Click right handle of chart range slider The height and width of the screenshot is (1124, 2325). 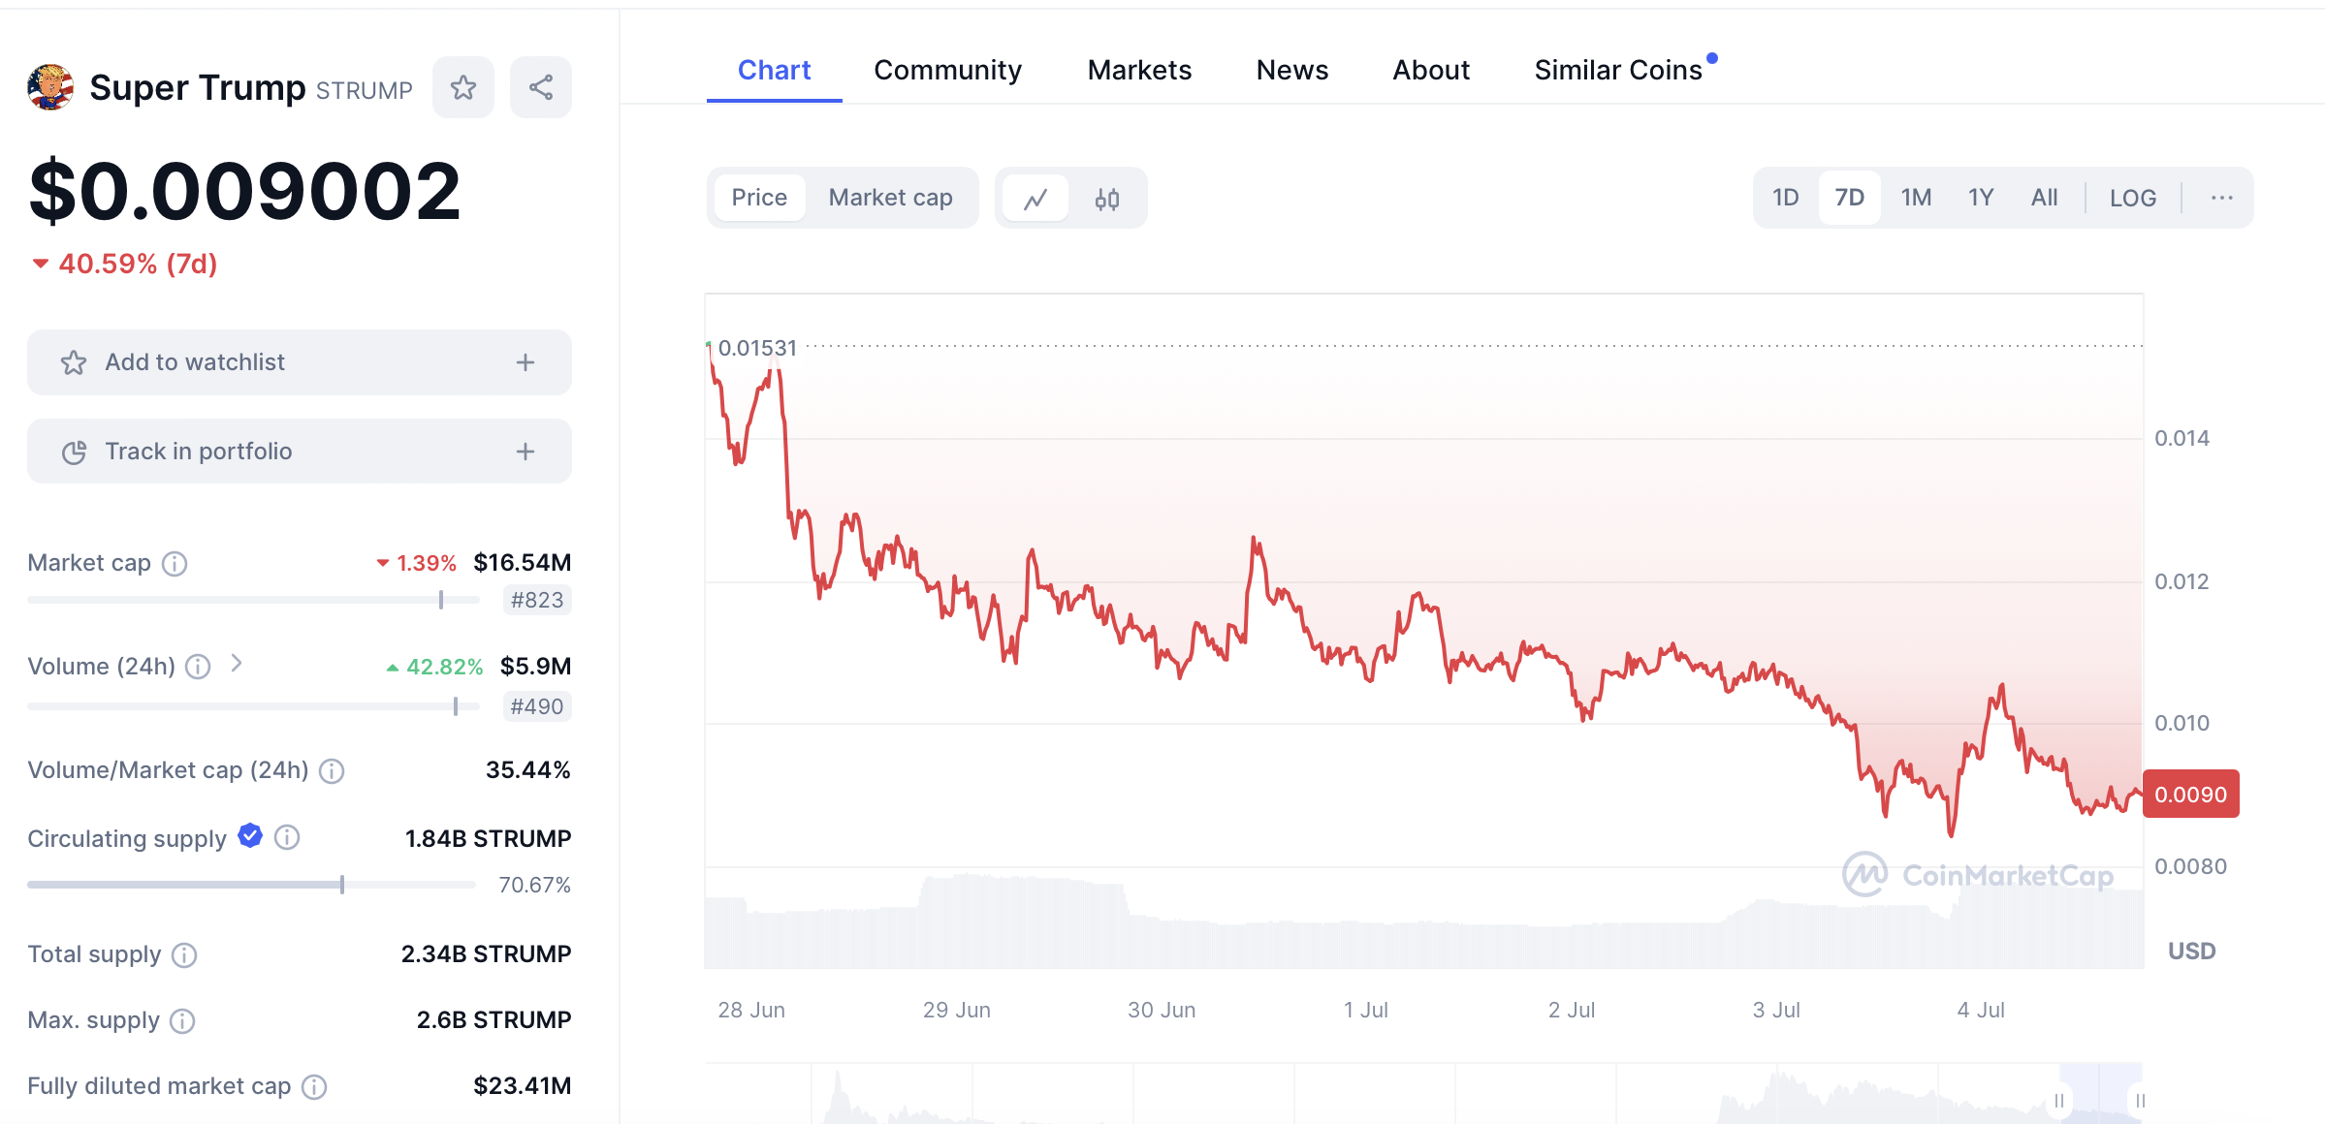point(2140,1101)
